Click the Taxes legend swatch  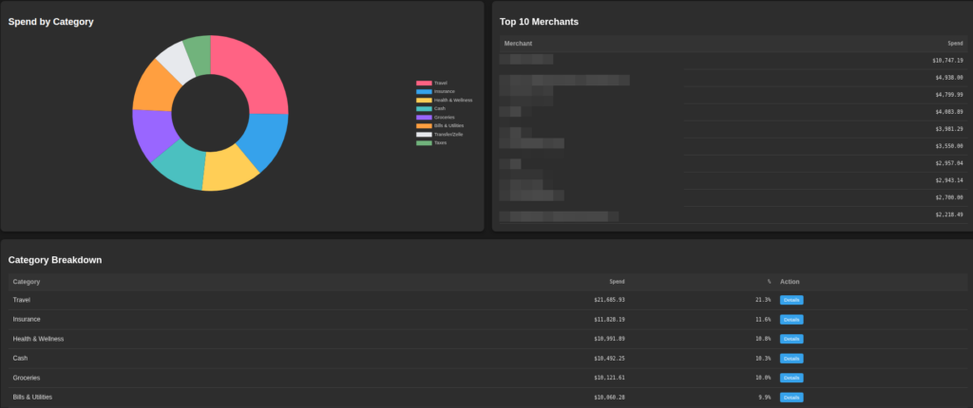pyautogui.click(x=424, y=143)
